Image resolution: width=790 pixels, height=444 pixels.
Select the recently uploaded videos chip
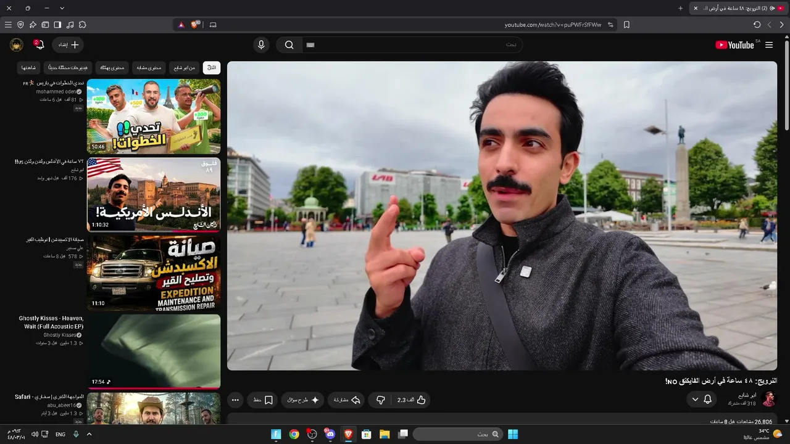point(68,67)
